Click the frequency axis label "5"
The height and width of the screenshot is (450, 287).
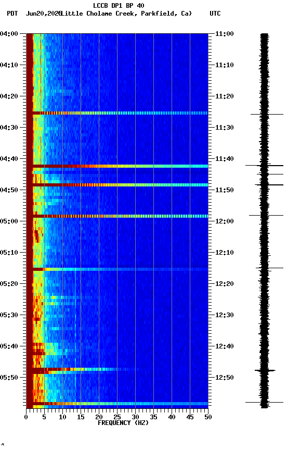44,417
